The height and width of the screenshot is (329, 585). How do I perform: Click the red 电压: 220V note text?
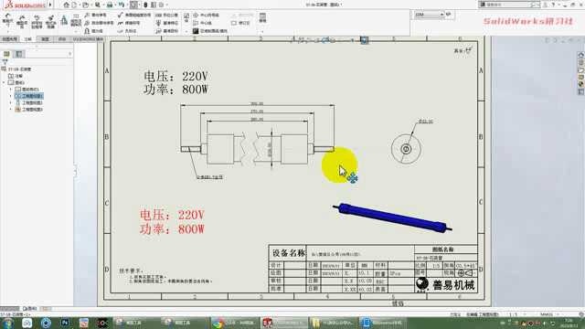click(x=172, y=216)
